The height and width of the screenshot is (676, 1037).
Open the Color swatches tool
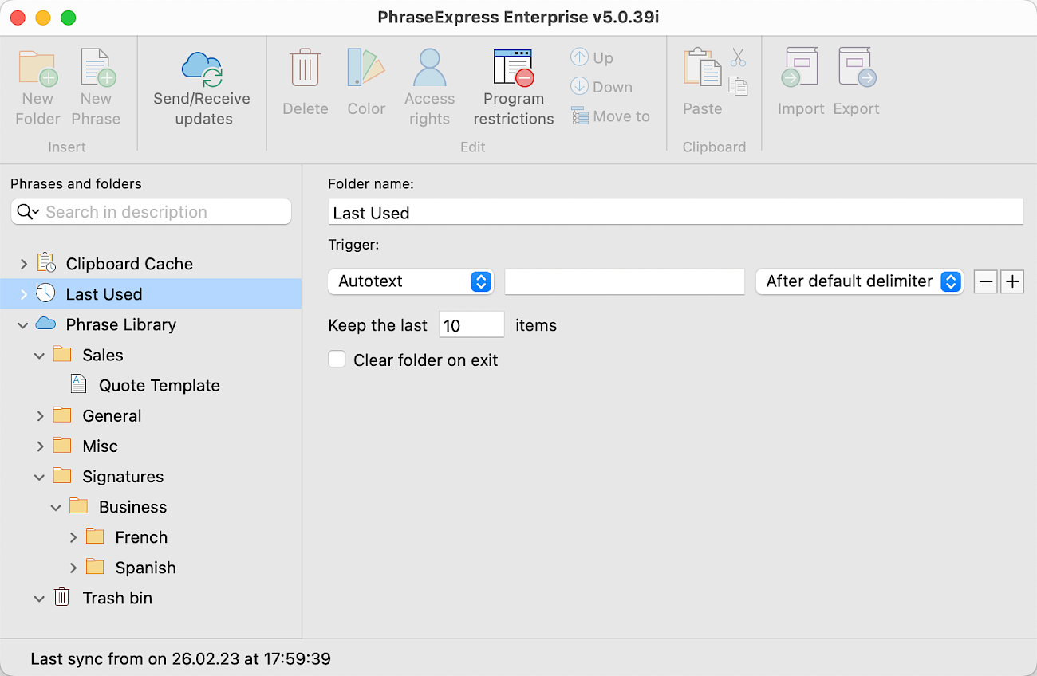coord(366,67)
